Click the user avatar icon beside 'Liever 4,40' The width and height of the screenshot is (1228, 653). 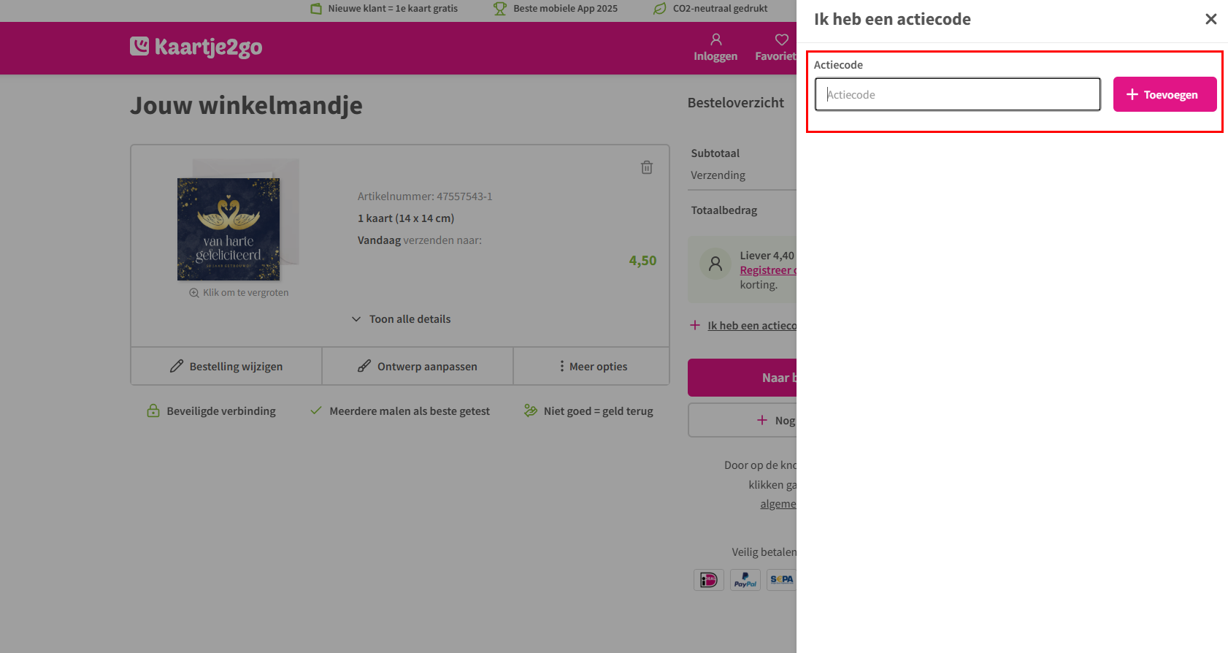715,264
